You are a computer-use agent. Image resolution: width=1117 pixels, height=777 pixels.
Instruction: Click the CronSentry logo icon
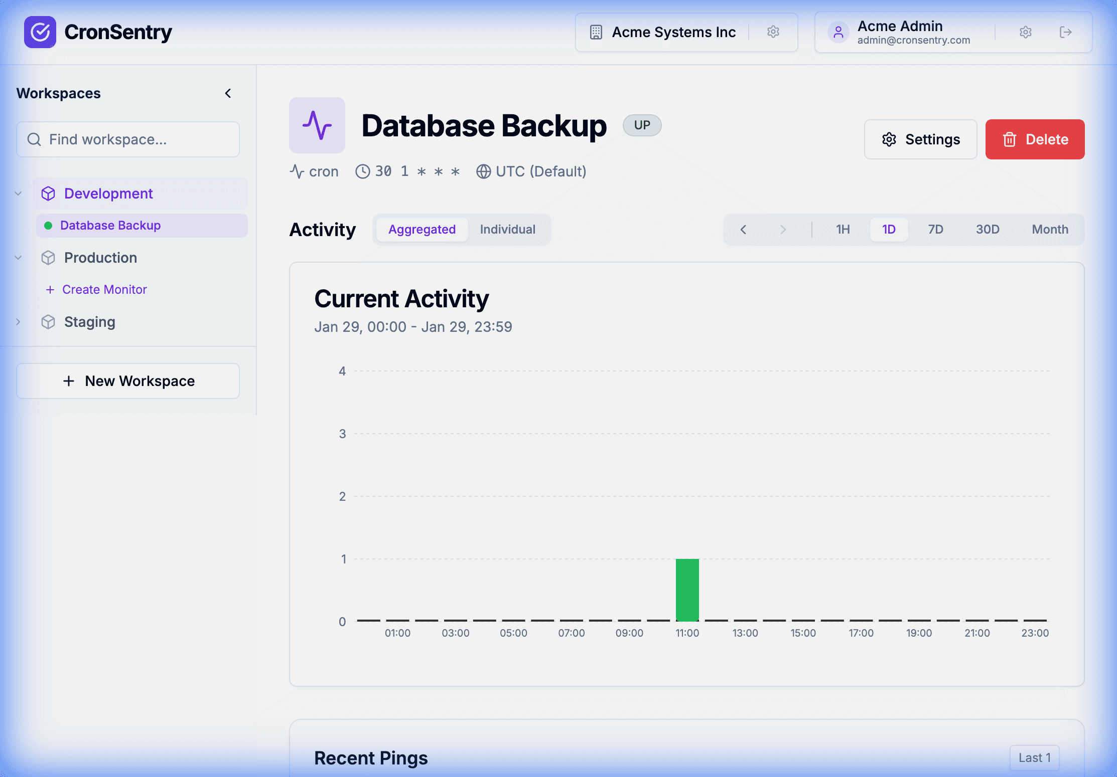40,32
